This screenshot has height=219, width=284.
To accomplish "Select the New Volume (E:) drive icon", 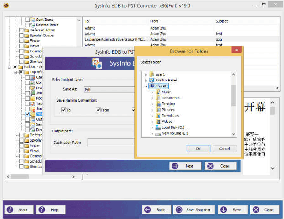I will (x=157, y=133).
